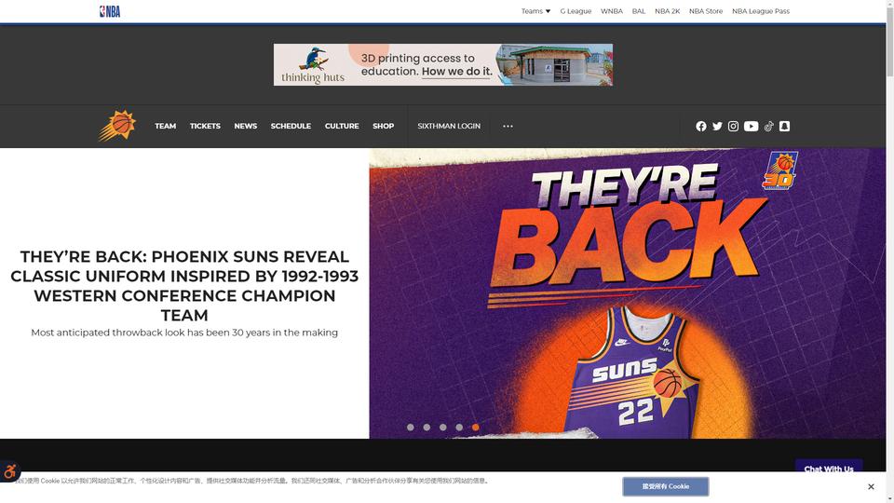Go to the WNBA link
The height and width of the screenshot is (503, 894).
coord(612,11)
